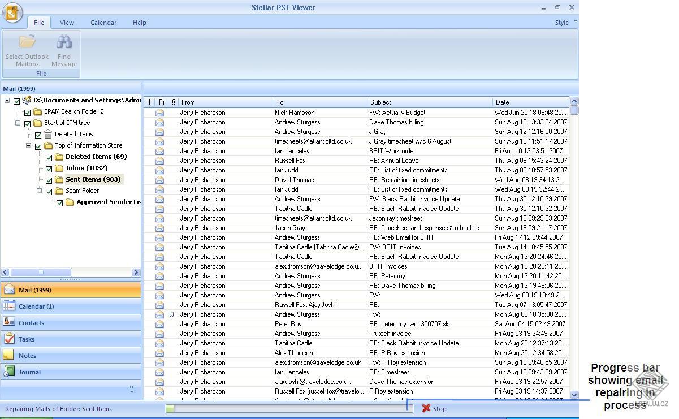Collapse the Start of IPM tree branch
The image size is (679, 419).
(18, 123)
